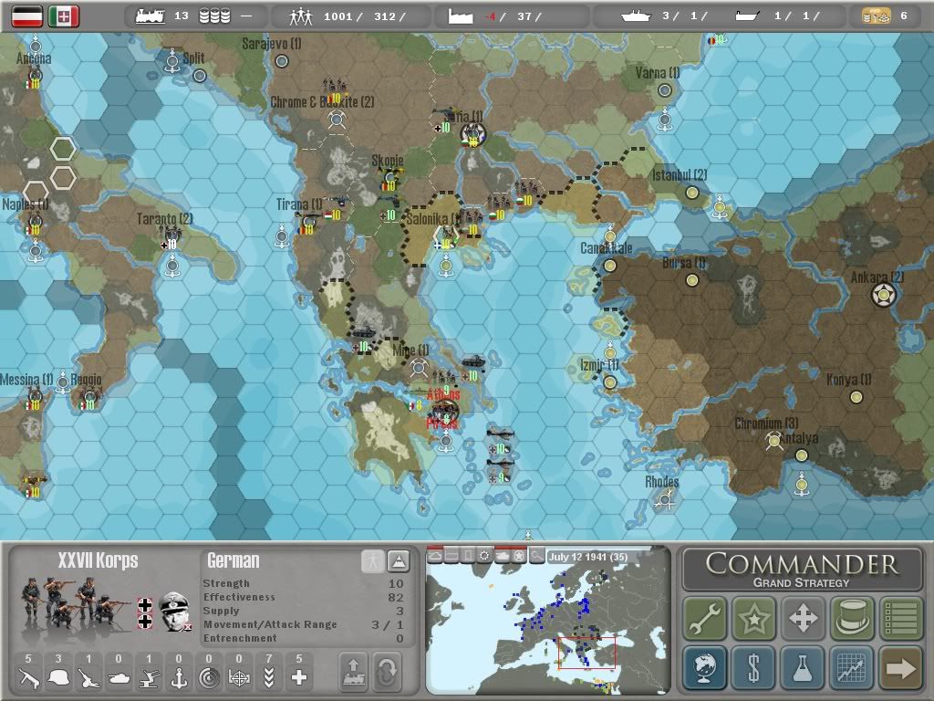Click the factory production icon

tap(461, 16)
